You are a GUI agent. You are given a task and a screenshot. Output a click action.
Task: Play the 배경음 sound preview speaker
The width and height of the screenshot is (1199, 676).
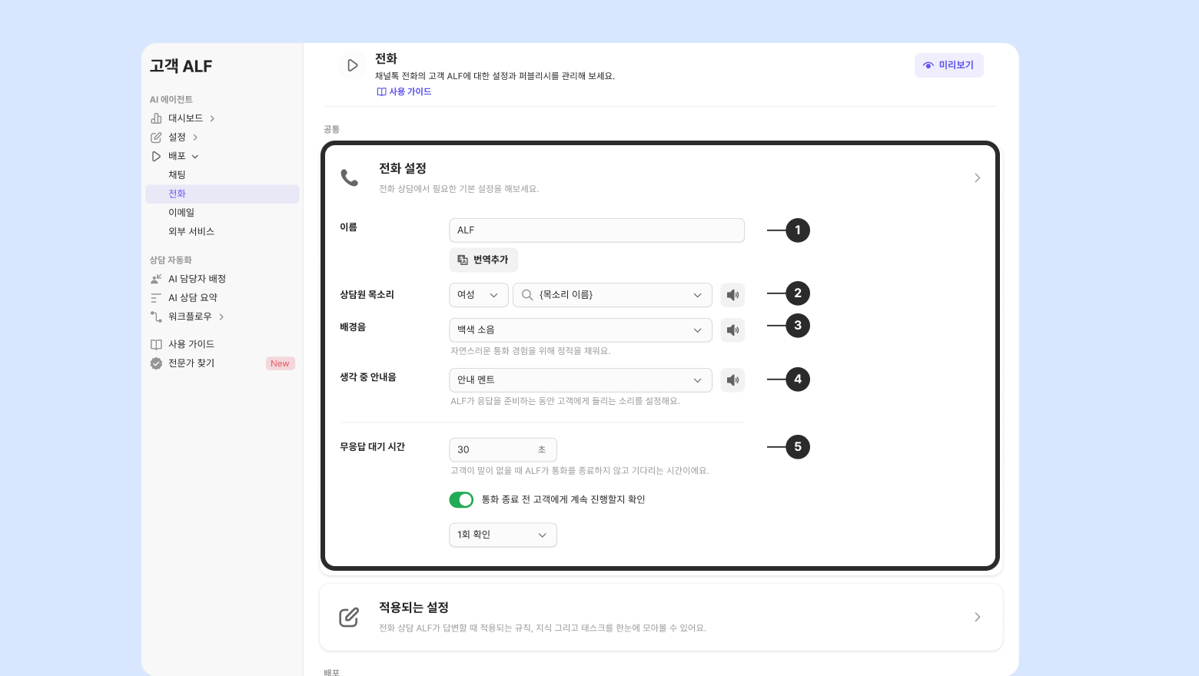732,330
